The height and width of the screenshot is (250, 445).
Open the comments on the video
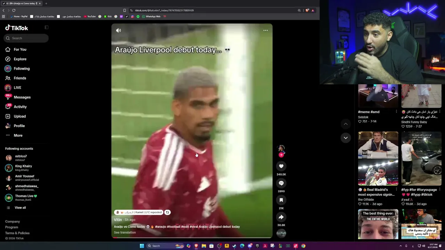(281, 183)
